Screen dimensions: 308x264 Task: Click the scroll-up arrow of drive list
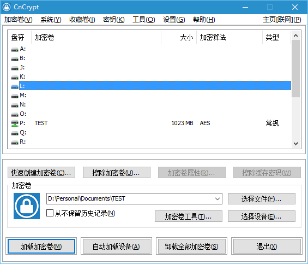[295, 36]
